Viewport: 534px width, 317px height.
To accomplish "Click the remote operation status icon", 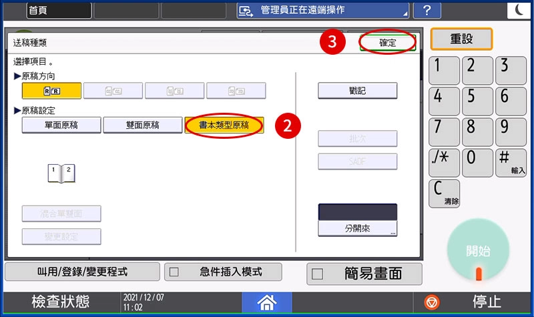I will coord(246,11).
